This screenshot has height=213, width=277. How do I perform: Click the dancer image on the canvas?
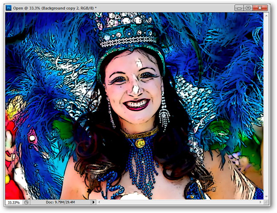pos(134,106)
